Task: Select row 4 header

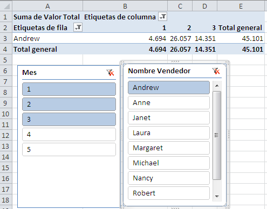Action: (5, 49)
